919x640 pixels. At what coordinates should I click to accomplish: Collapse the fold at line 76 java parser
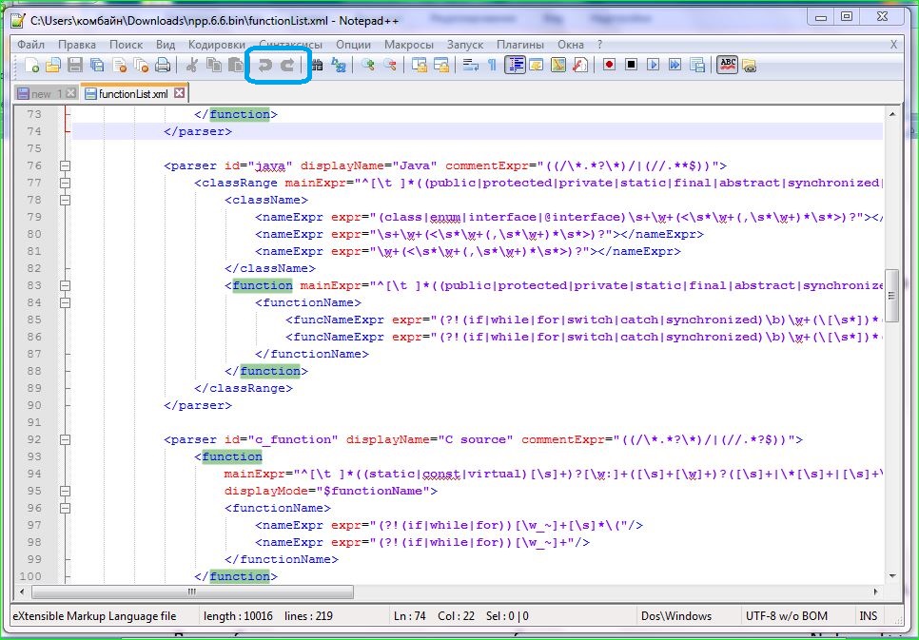[65, 165]
